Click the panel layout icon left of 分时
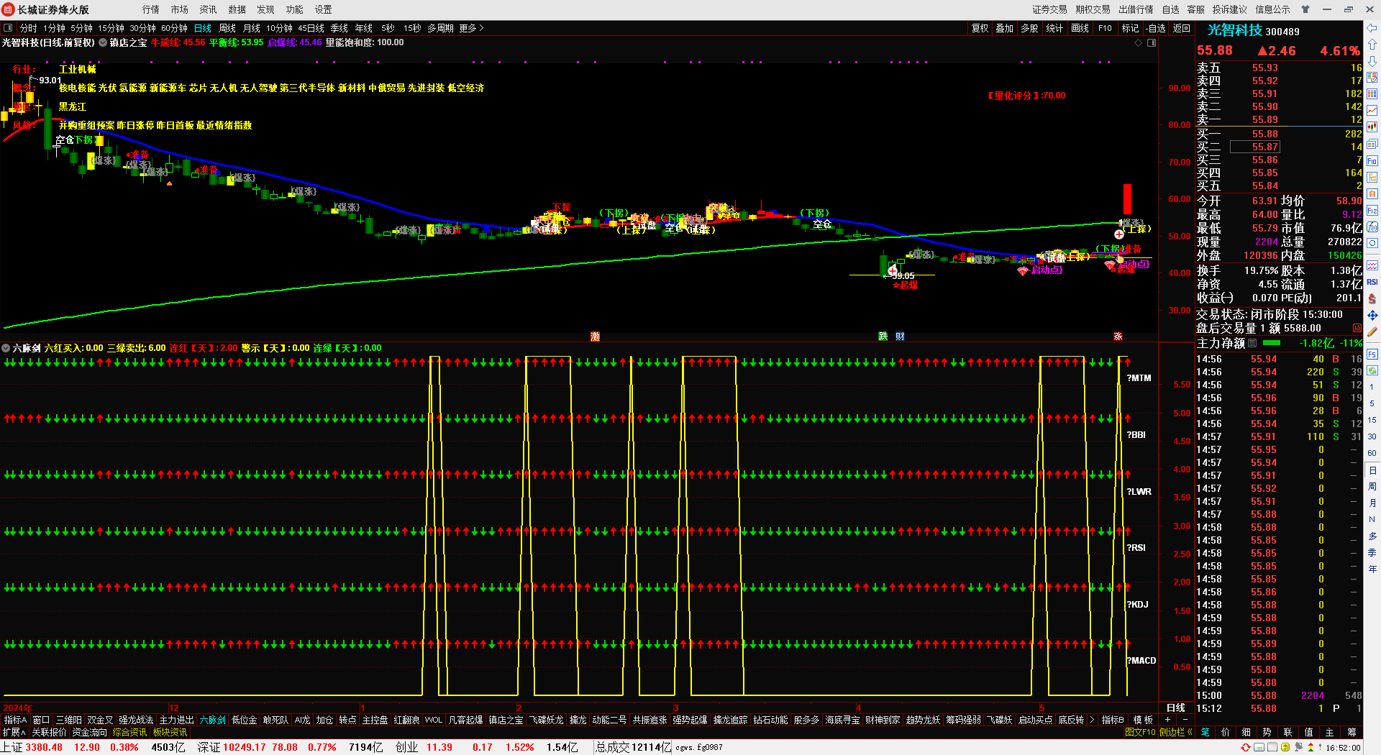This screenshot has width=1381, height=755. (x=8, y=28)
